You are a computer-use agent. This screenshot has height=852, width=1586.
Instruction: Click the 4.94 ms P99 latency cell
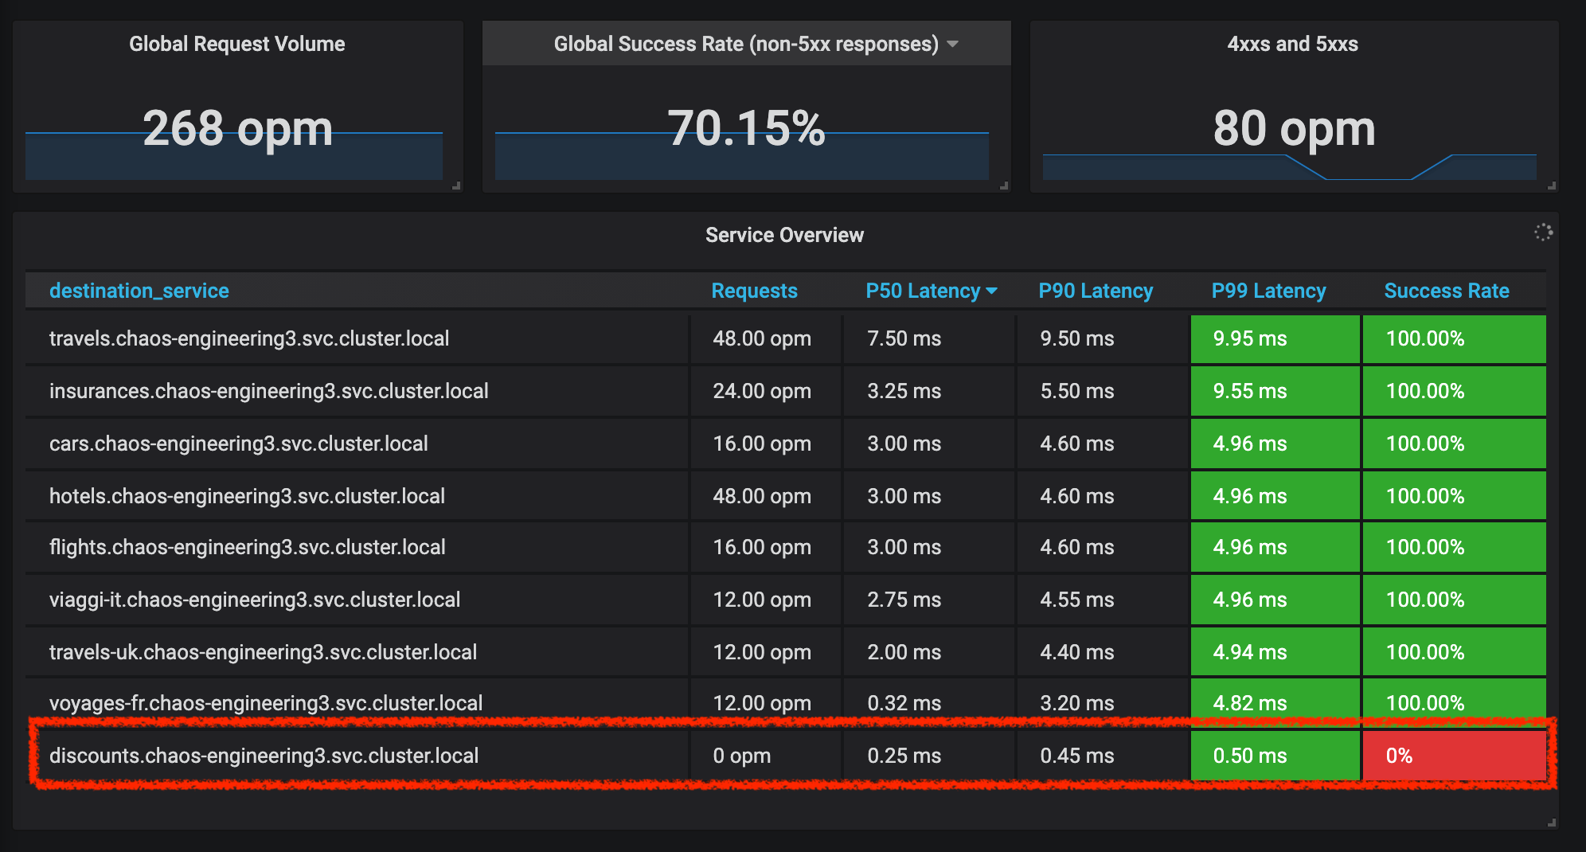[1275, 652]
